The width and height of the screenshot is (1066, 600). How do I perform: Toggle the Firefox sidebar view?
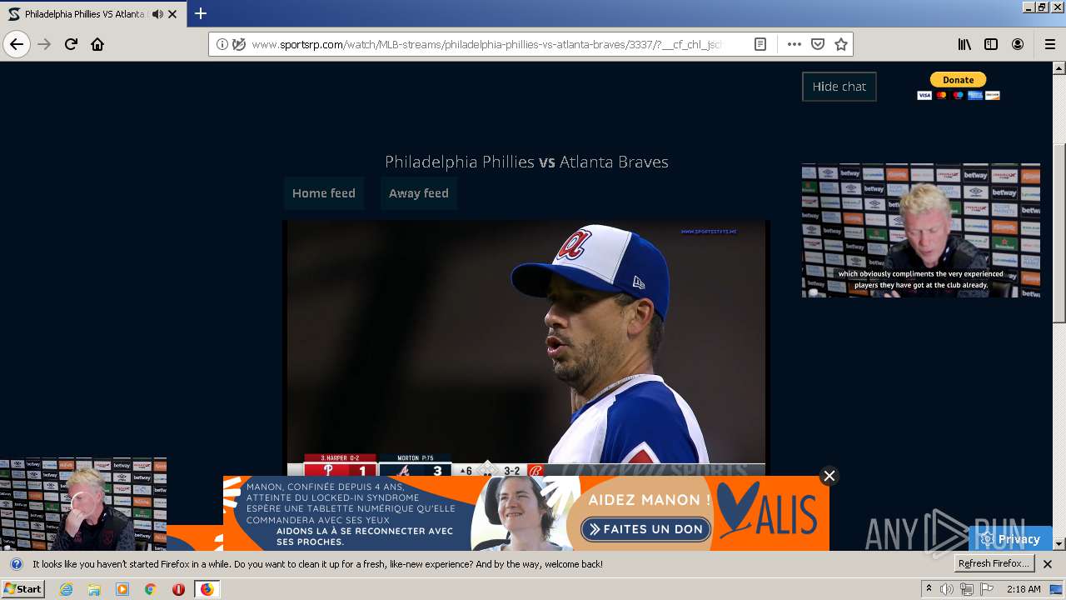[991, 44]
